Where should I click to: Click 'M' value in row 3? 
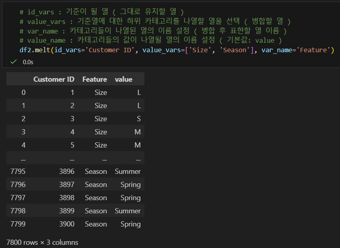[x=137, y=132]
